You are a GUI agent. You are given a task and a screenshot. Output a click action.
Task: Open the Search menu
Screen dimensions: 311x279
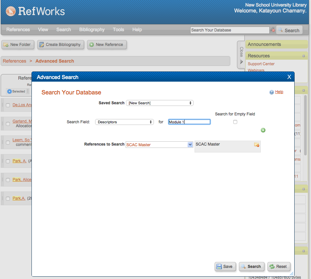(x=64, y=30)
